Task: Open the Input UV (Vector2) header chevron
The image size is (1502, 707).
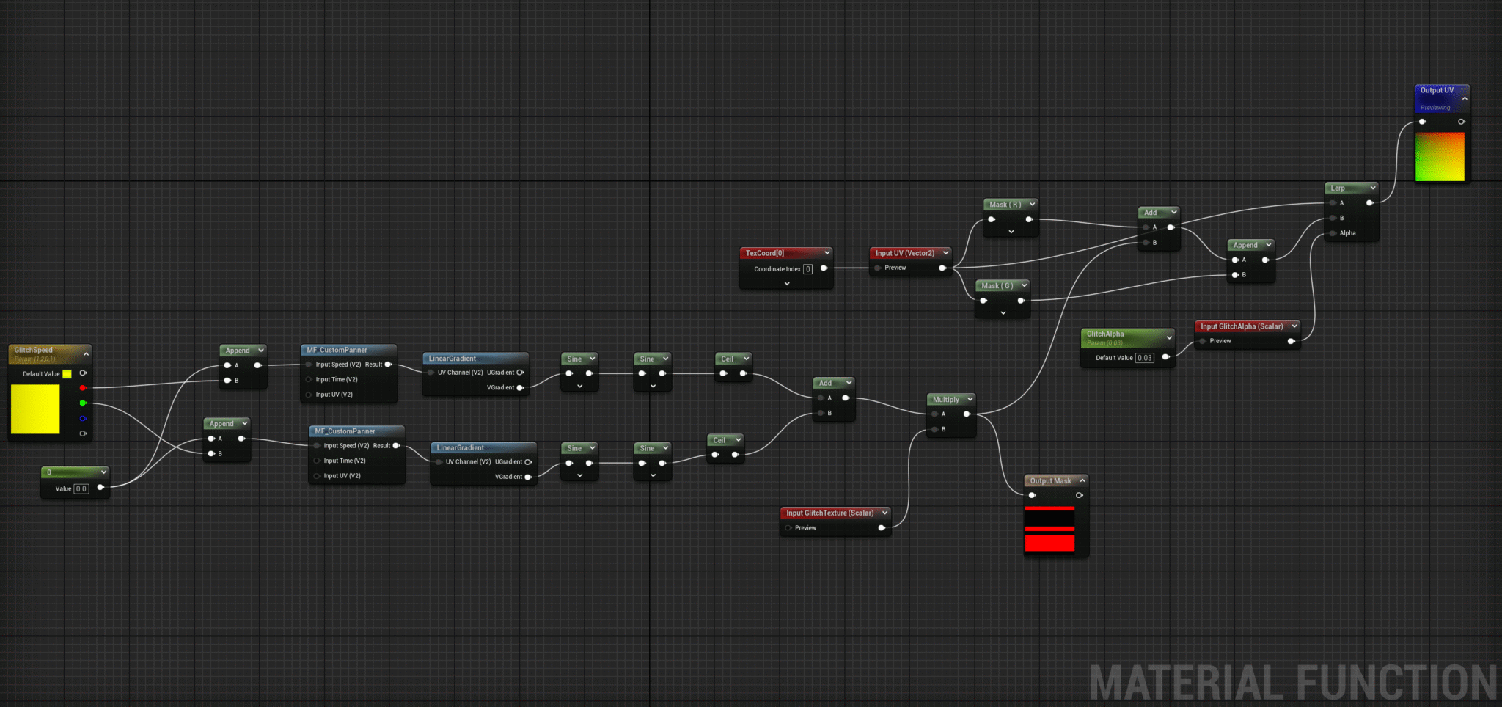Action: click(945, 253)
